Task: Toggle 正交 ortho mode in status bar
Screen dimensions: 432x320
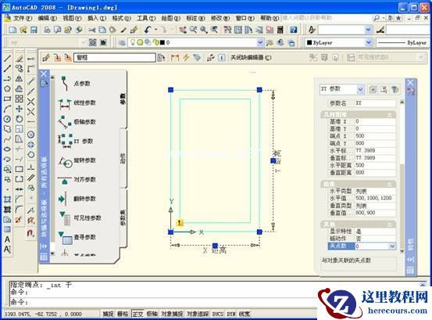Action: tap(137, 314)
